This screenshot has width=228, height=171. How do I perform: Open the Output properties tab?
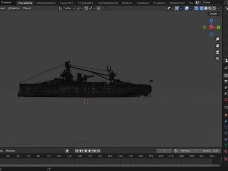tap(226, 81)
